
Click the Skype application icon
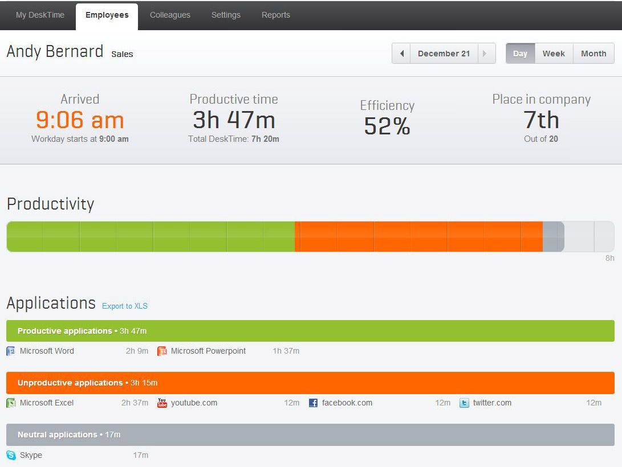click(x=11, y=455)
